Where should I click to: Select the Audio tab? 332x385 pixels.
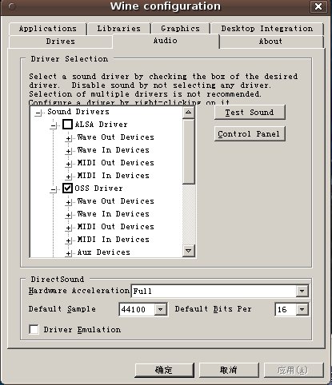166,41
